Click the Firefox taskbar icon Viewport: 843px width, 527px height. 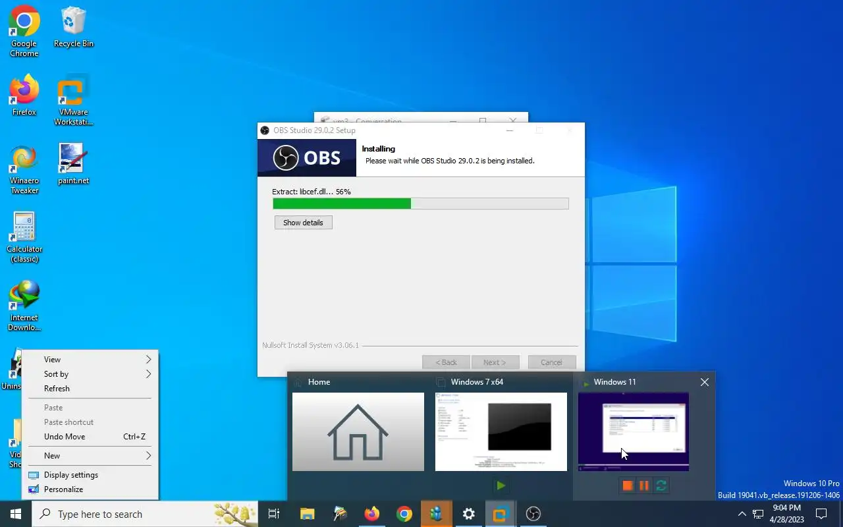[x=372, y=514]
